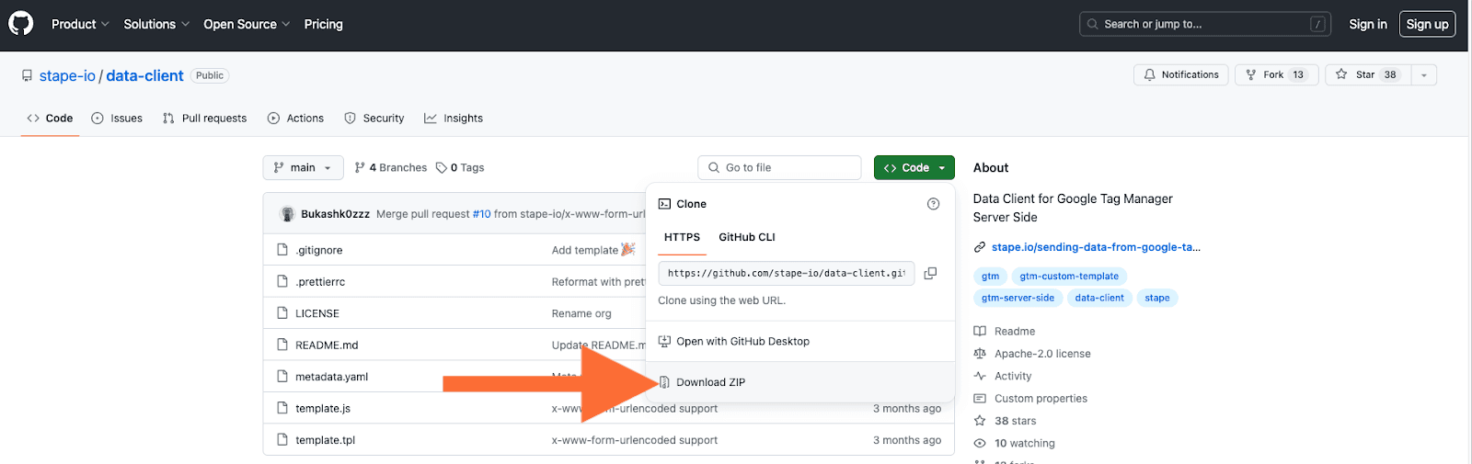
Task: View the 4 Branches link
Action: pyautogui.click(x=390, y=167)
